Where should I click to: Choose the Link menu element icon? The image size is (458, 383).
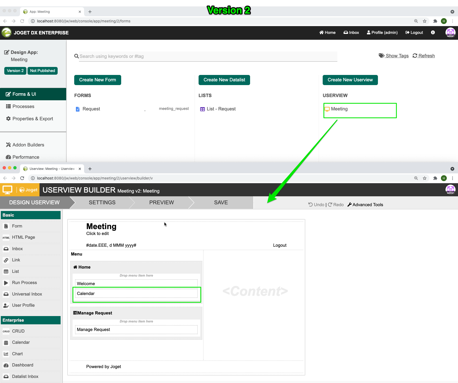[x=6, y=260]
